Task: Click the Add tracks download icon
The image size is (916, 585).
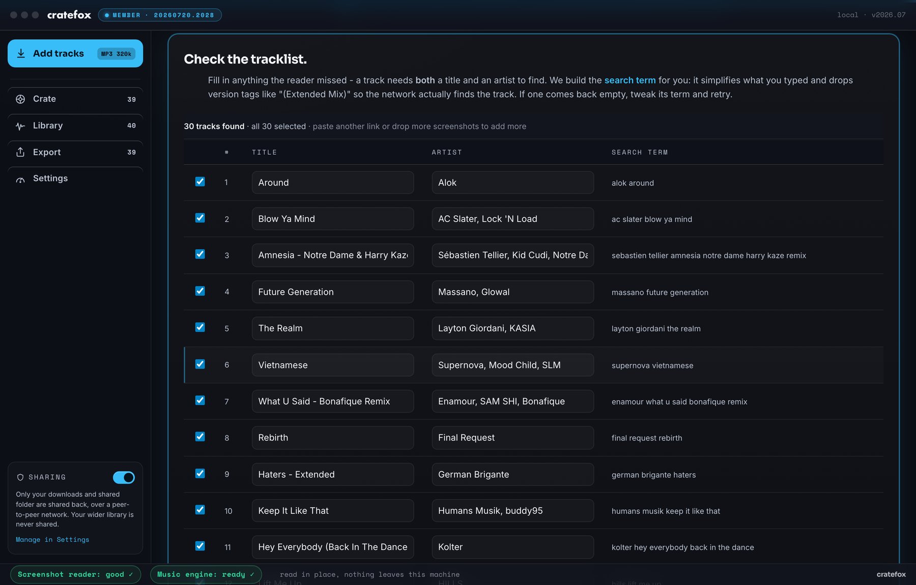Action: (x=21, y=53)
